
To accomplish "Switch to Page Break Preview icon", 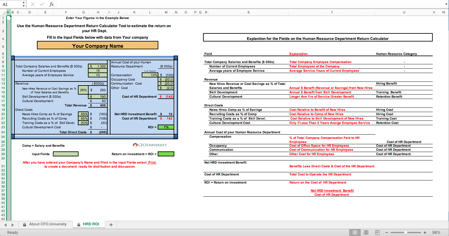I will point(378,232).
